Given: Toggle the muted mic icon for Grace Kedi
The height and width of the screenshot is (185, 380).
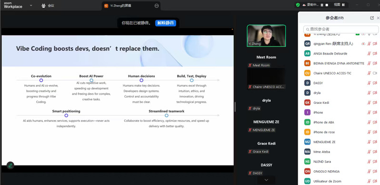Looking at the screenshot, I should coord(369,102).
